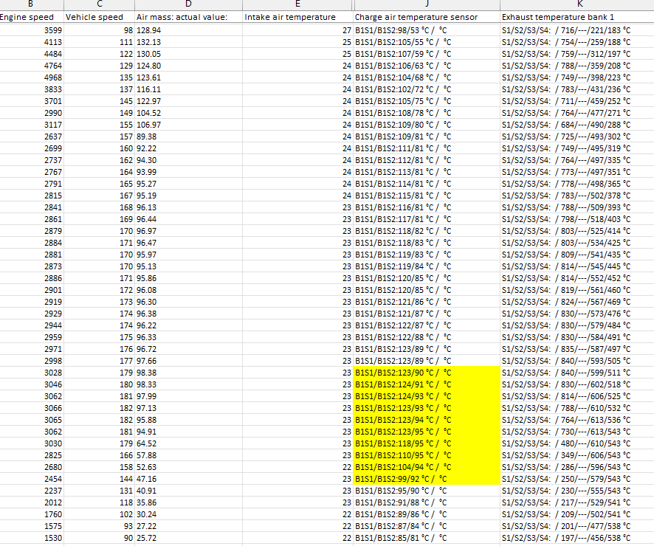Select charge air cell B1S1/B1S2:107/59 °C
Viewport: 654px width, 546px height.
pyautogui.click(x=427, y=54)
